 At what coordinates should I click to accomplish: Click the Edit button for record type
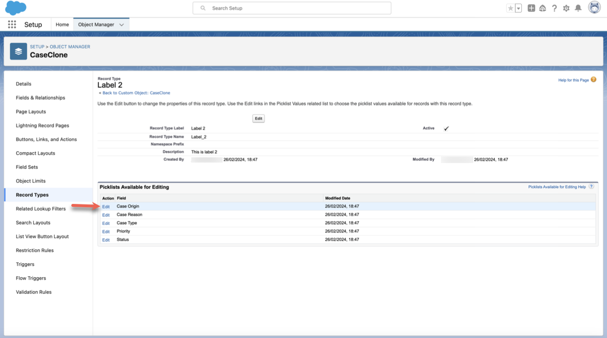coord(258,118)
